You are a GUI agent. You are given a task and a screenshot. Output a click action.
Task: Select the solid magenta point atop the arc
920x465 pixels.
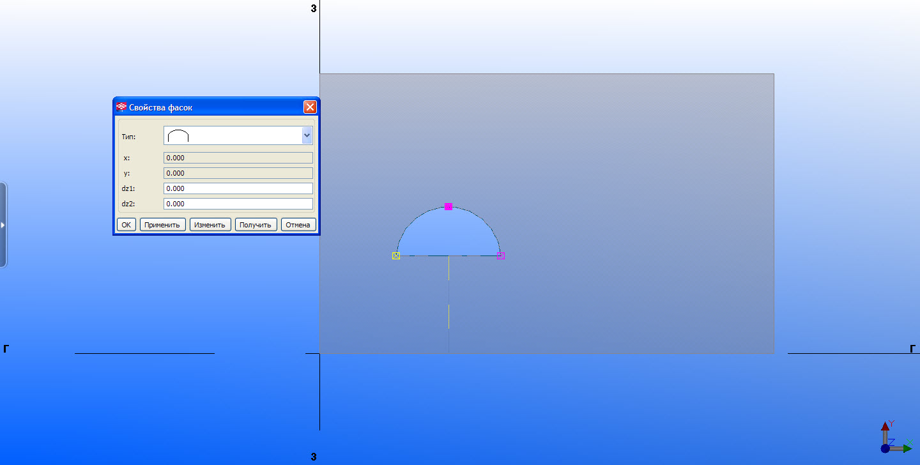pos(448,206)
